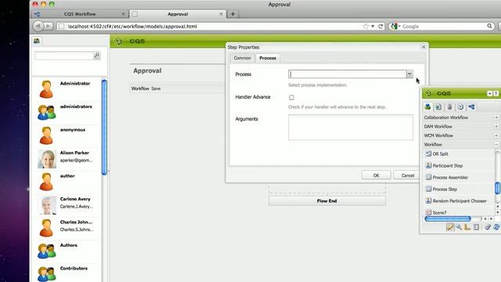Select the Carlene Avery user

coord(67,204)
